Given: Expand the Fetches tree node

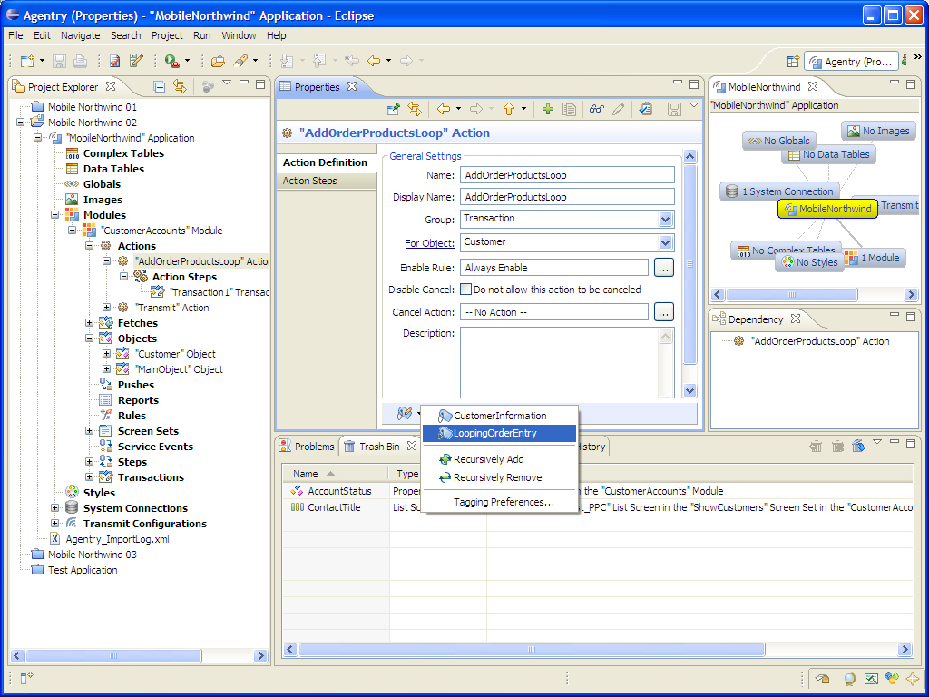Looking at the screenshot, I should 90,323.
